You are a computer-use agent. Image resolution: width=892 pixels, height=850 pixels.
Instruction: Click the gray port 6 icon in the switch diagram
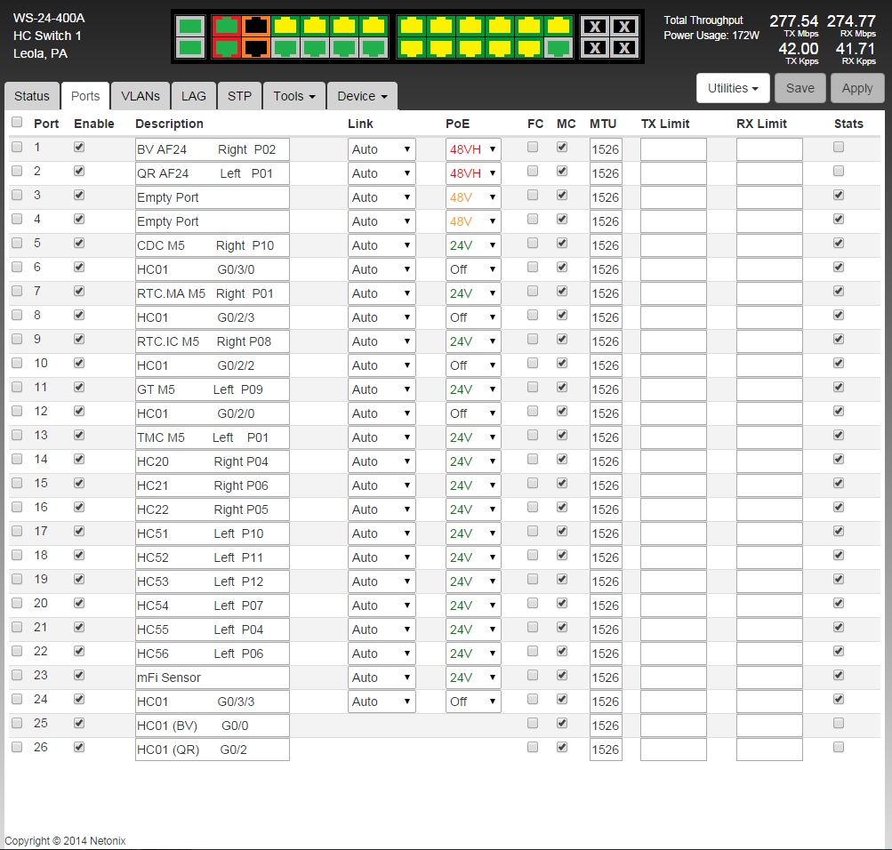(285, 48)
